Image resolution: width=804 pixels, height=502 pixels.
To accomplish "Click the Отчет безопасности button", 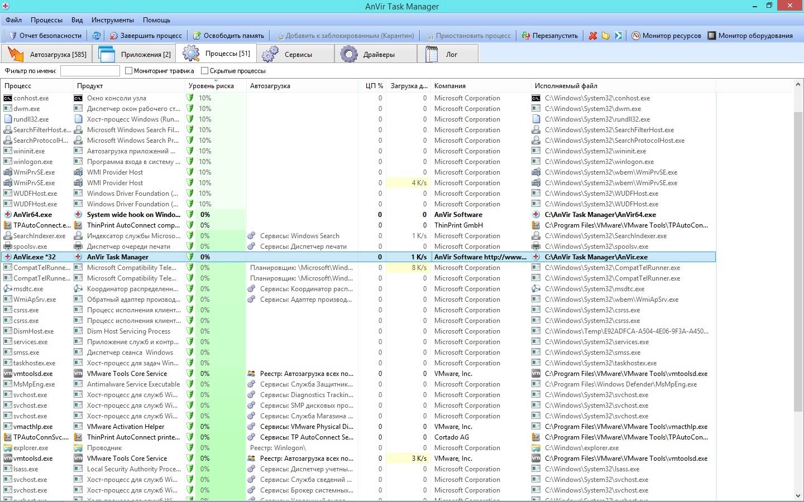I will tap(45, 35).
